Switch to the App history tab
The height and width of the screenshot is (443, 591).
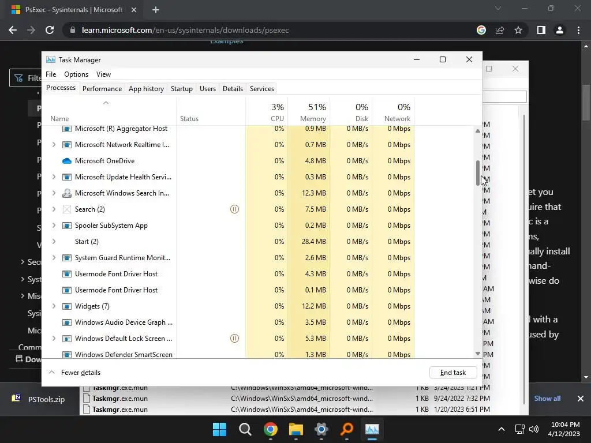pyautogui.click(x=146, y=89)
